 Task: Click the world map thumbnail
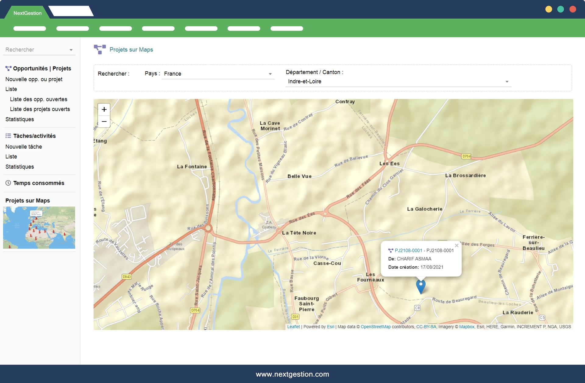click(39, 227)
